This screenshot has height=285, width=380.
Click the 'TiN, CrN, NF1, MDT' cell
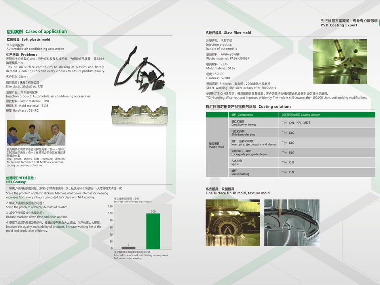pos(296,123)
